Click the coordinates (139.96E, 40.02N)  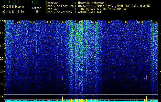coord(137,6)
